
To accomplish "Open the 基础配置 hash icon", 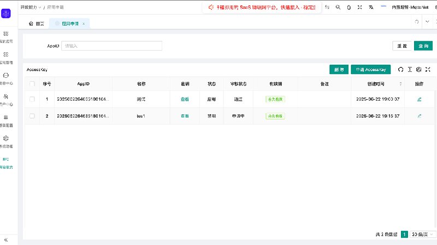I will (x=6, y=117).
